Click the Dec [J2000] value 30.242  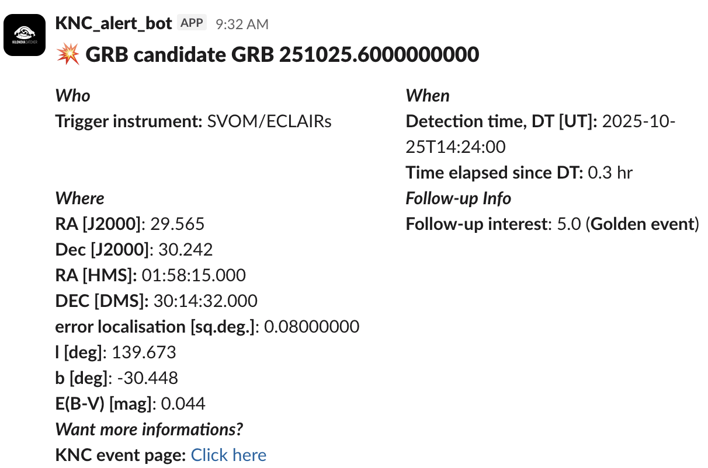pos(186,250)
